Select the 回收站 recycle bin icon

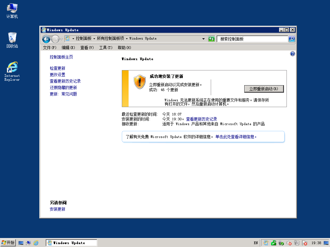(x=12, y=40)
